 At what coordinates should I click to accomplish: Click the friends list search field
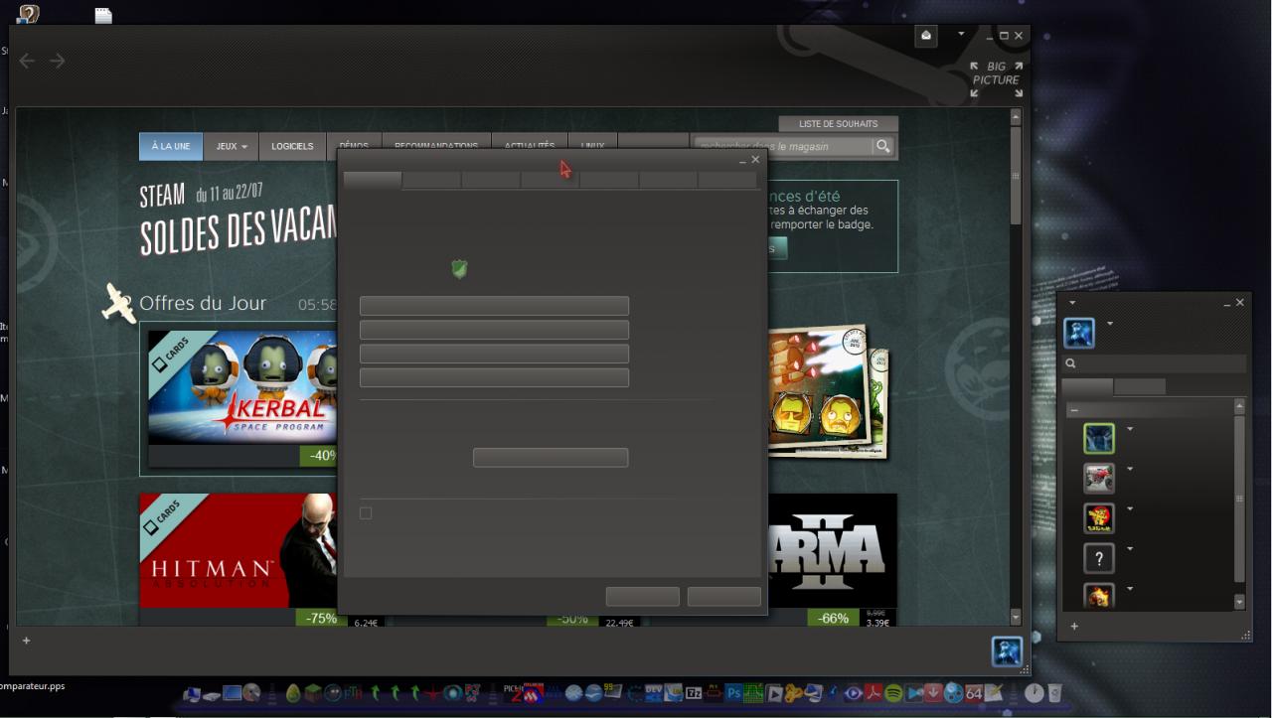point(1155,363)
